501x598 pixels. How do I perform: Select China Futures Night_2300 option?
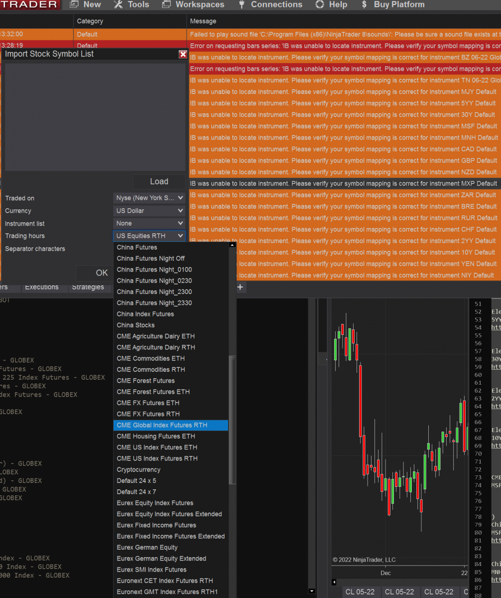pos(171,292)
